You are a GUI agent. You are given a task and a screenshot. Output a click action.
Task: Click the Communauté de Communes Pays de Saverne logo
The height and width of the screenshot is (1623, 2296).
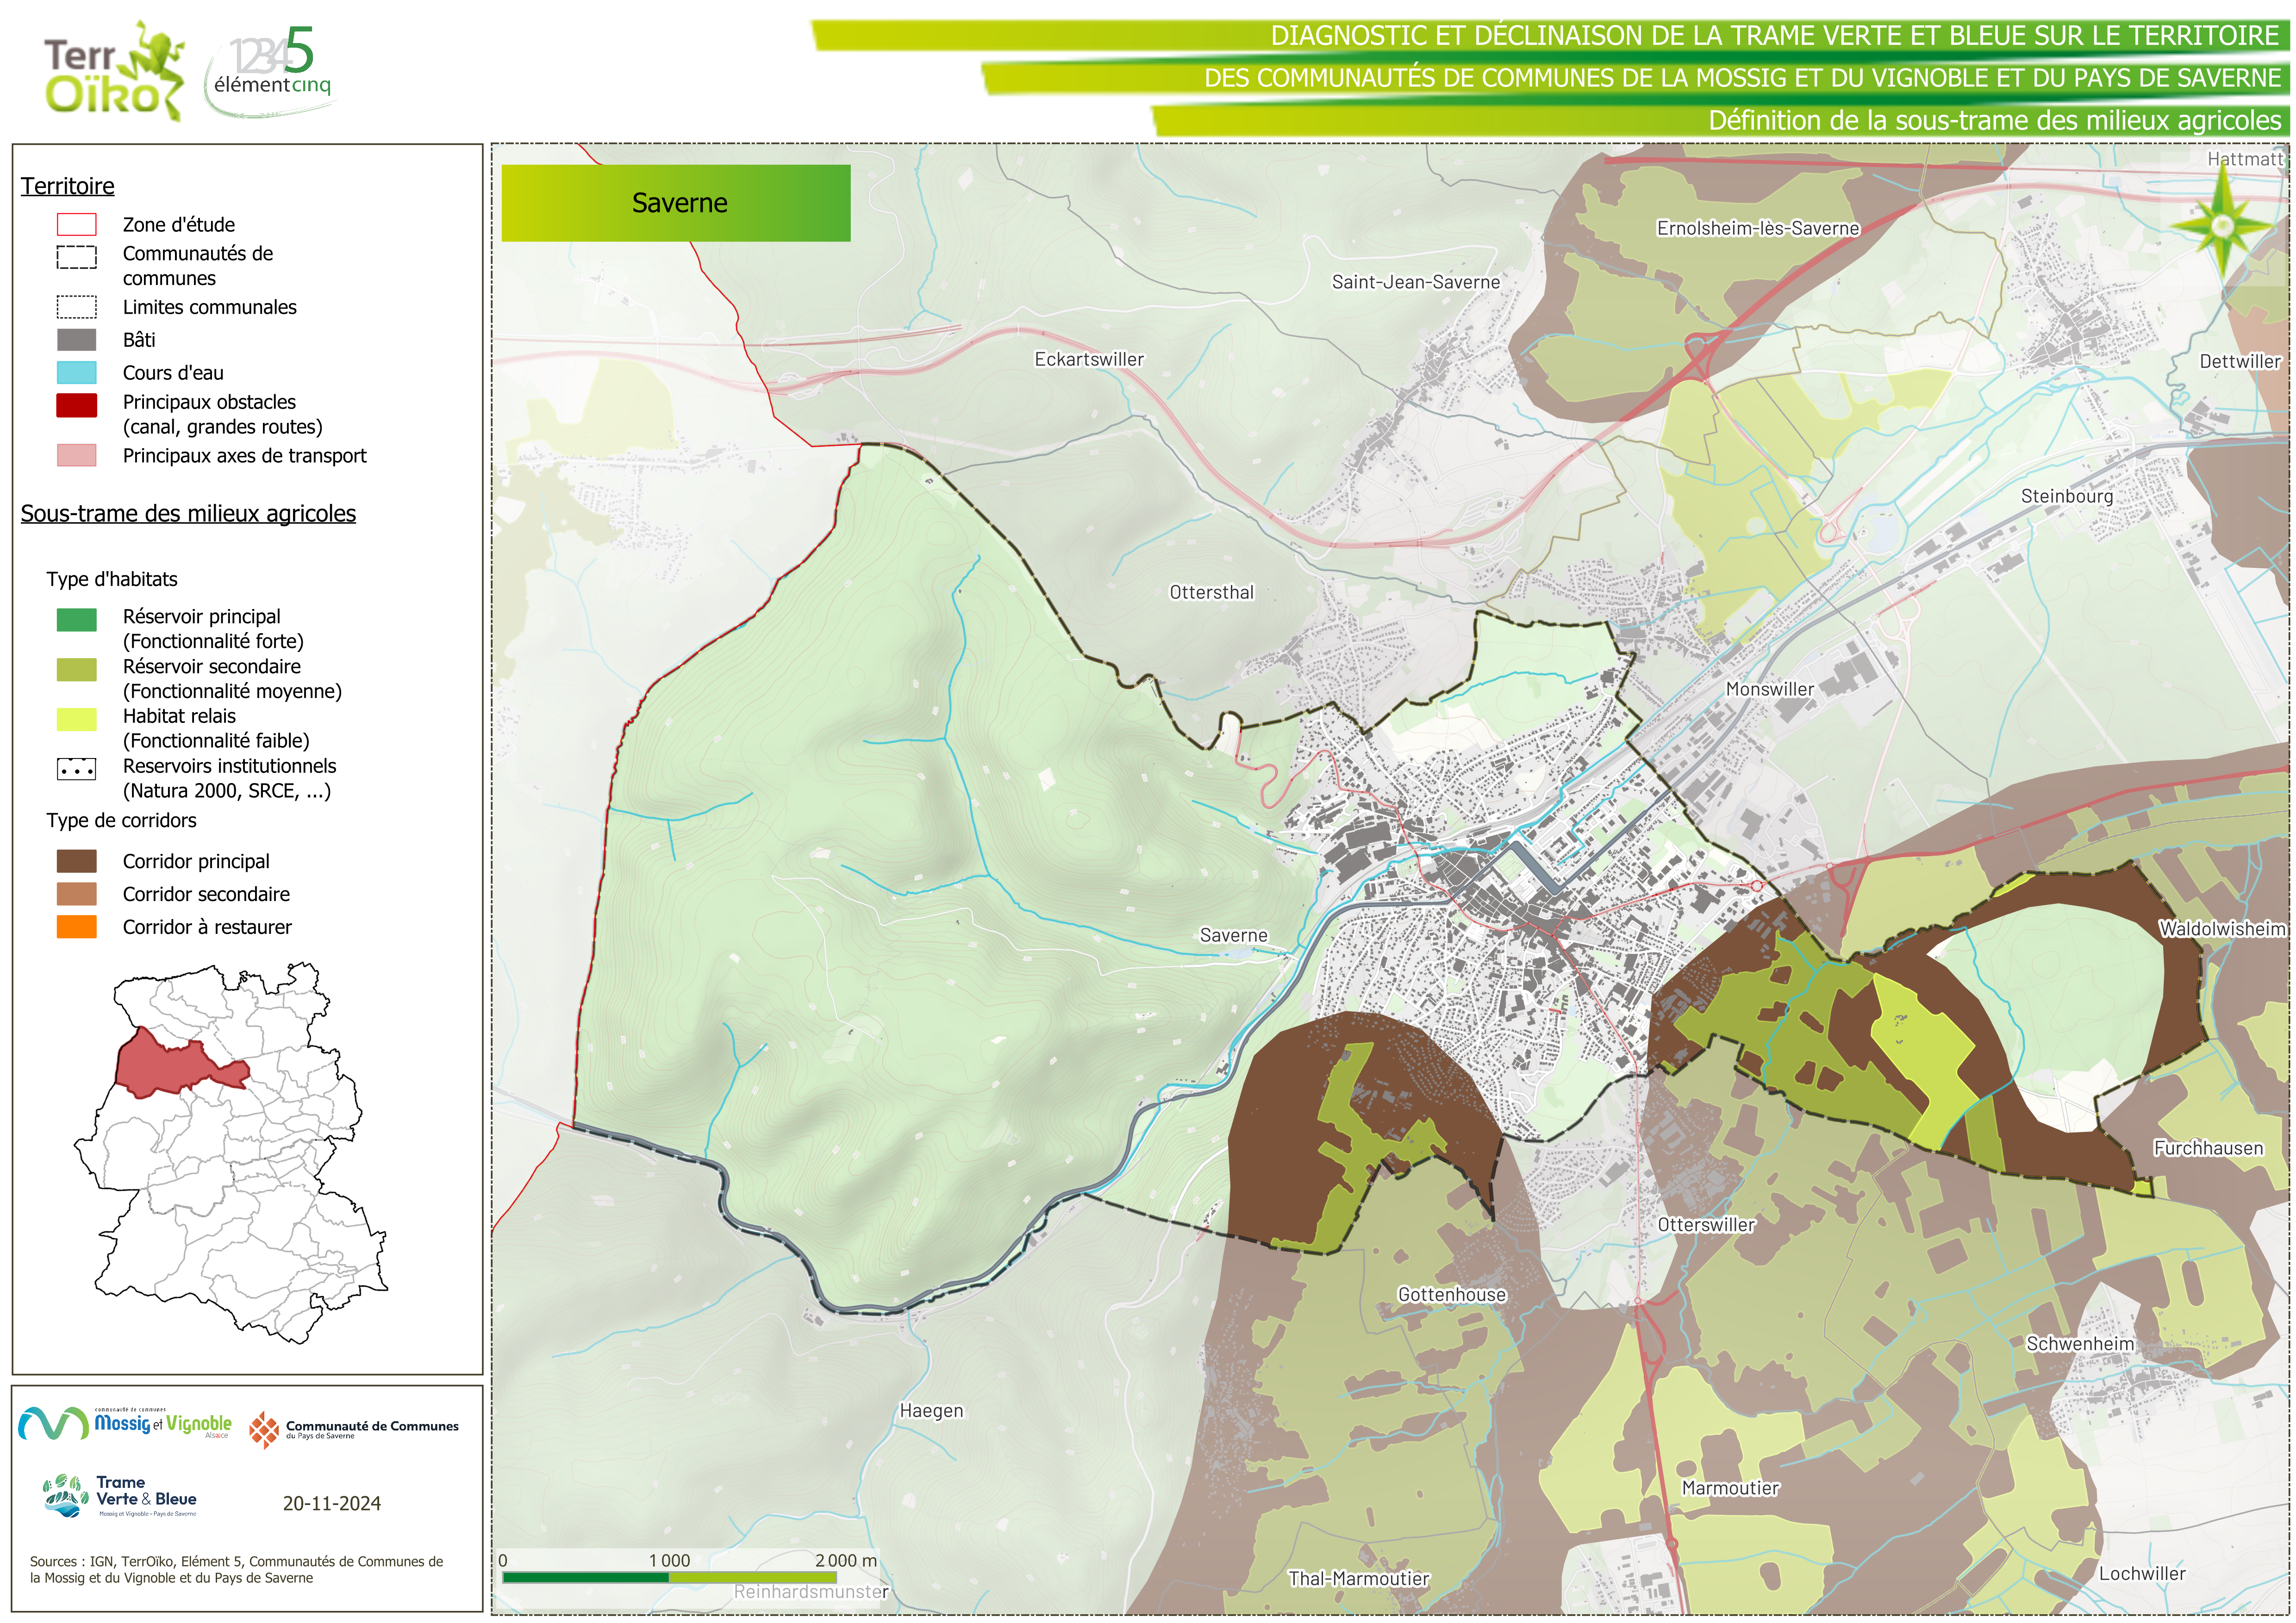(x=354, y=1429)
